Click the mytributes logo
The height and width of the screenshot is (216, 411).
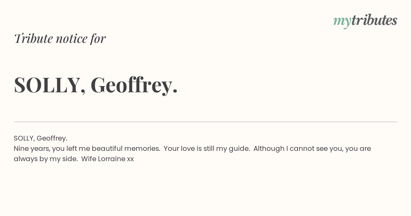coord(365,21)
